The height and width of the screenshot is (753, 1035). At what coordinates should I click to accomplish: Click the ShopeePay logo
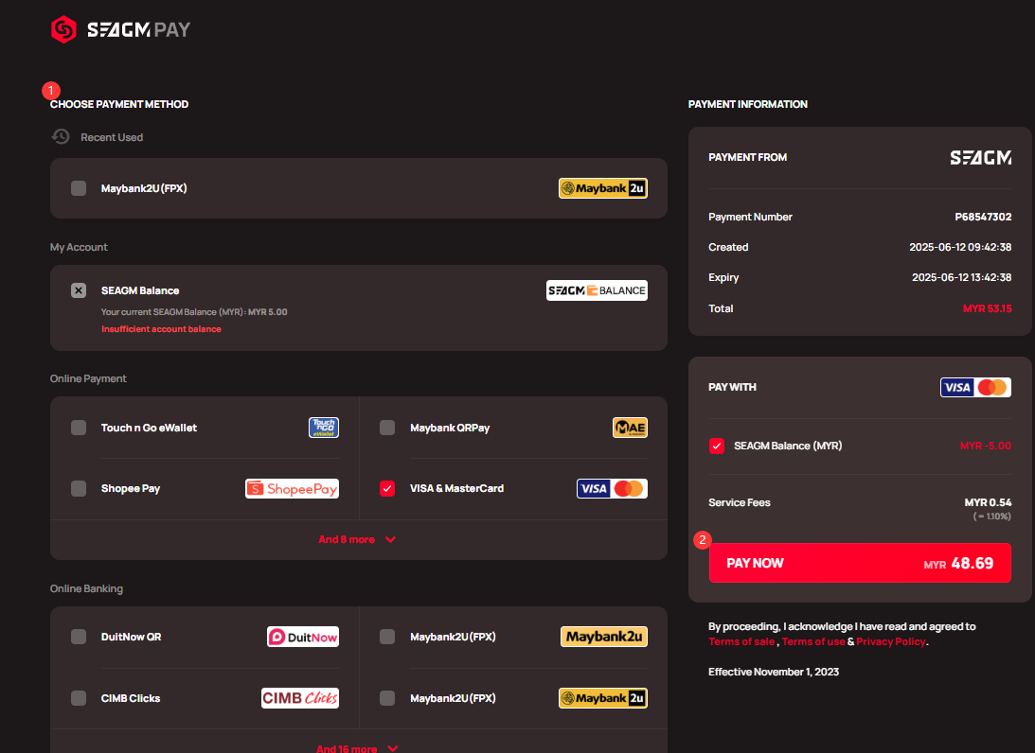pos(292,488)
